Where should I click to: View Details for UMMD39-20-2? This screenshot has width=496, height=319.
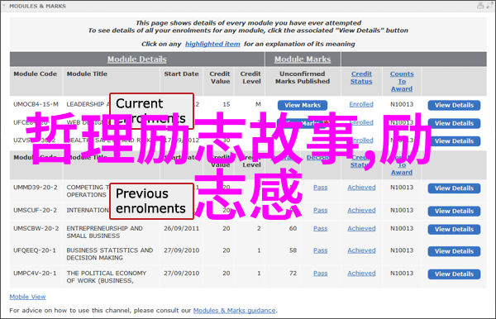tap(454, 188)
